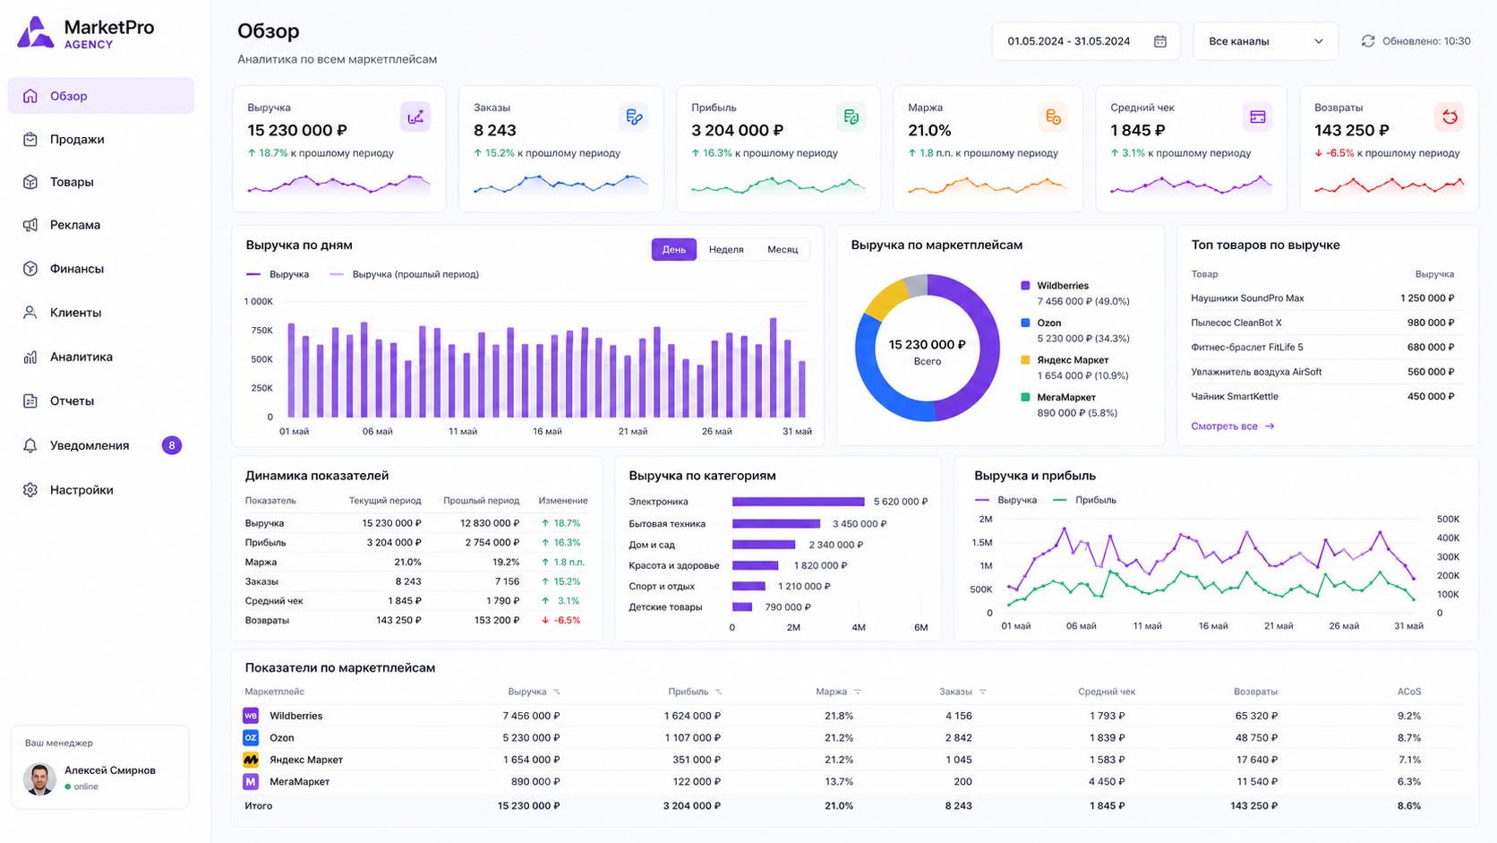Image resolution: width=1497 pixels, height=843 pixels.
Task: Click the donut chart center total 15 230 000 ₽
Action: (x=927, y=345)
